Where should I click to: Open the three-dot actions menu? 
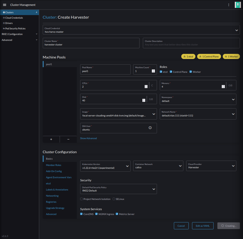coord(229,5)
